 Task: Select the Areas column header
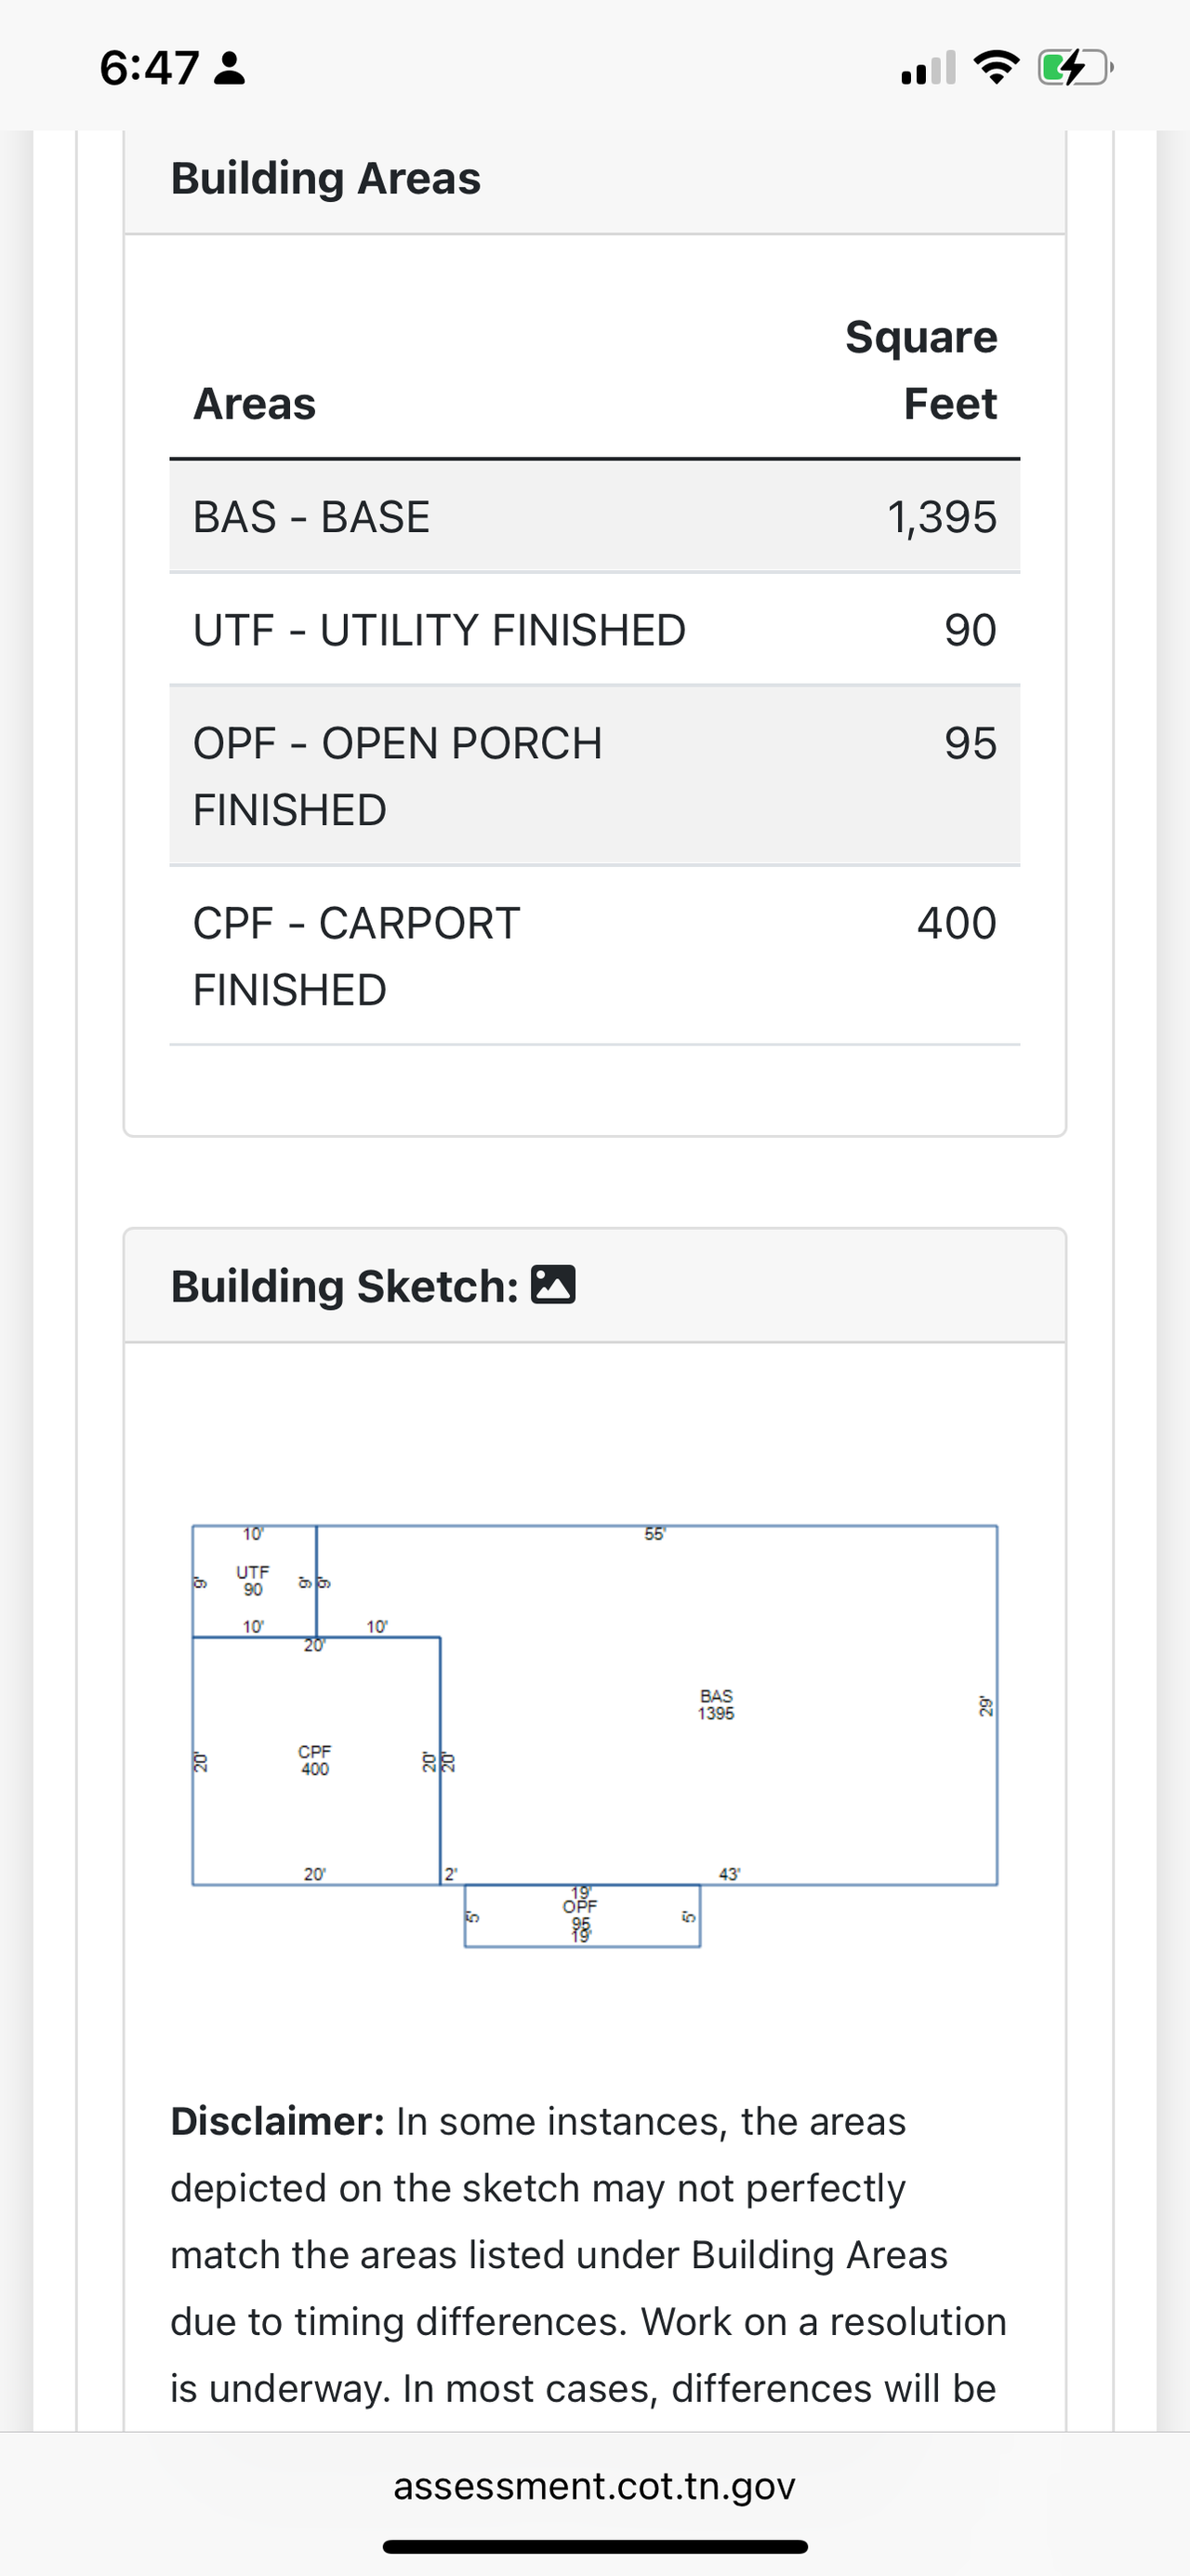click(255, 404)
